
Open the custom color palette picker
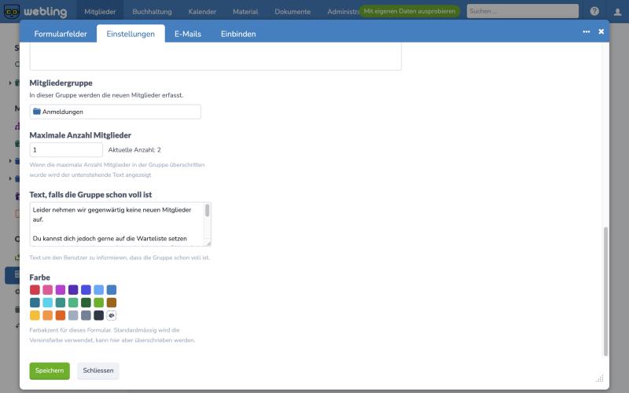point(112,315)
